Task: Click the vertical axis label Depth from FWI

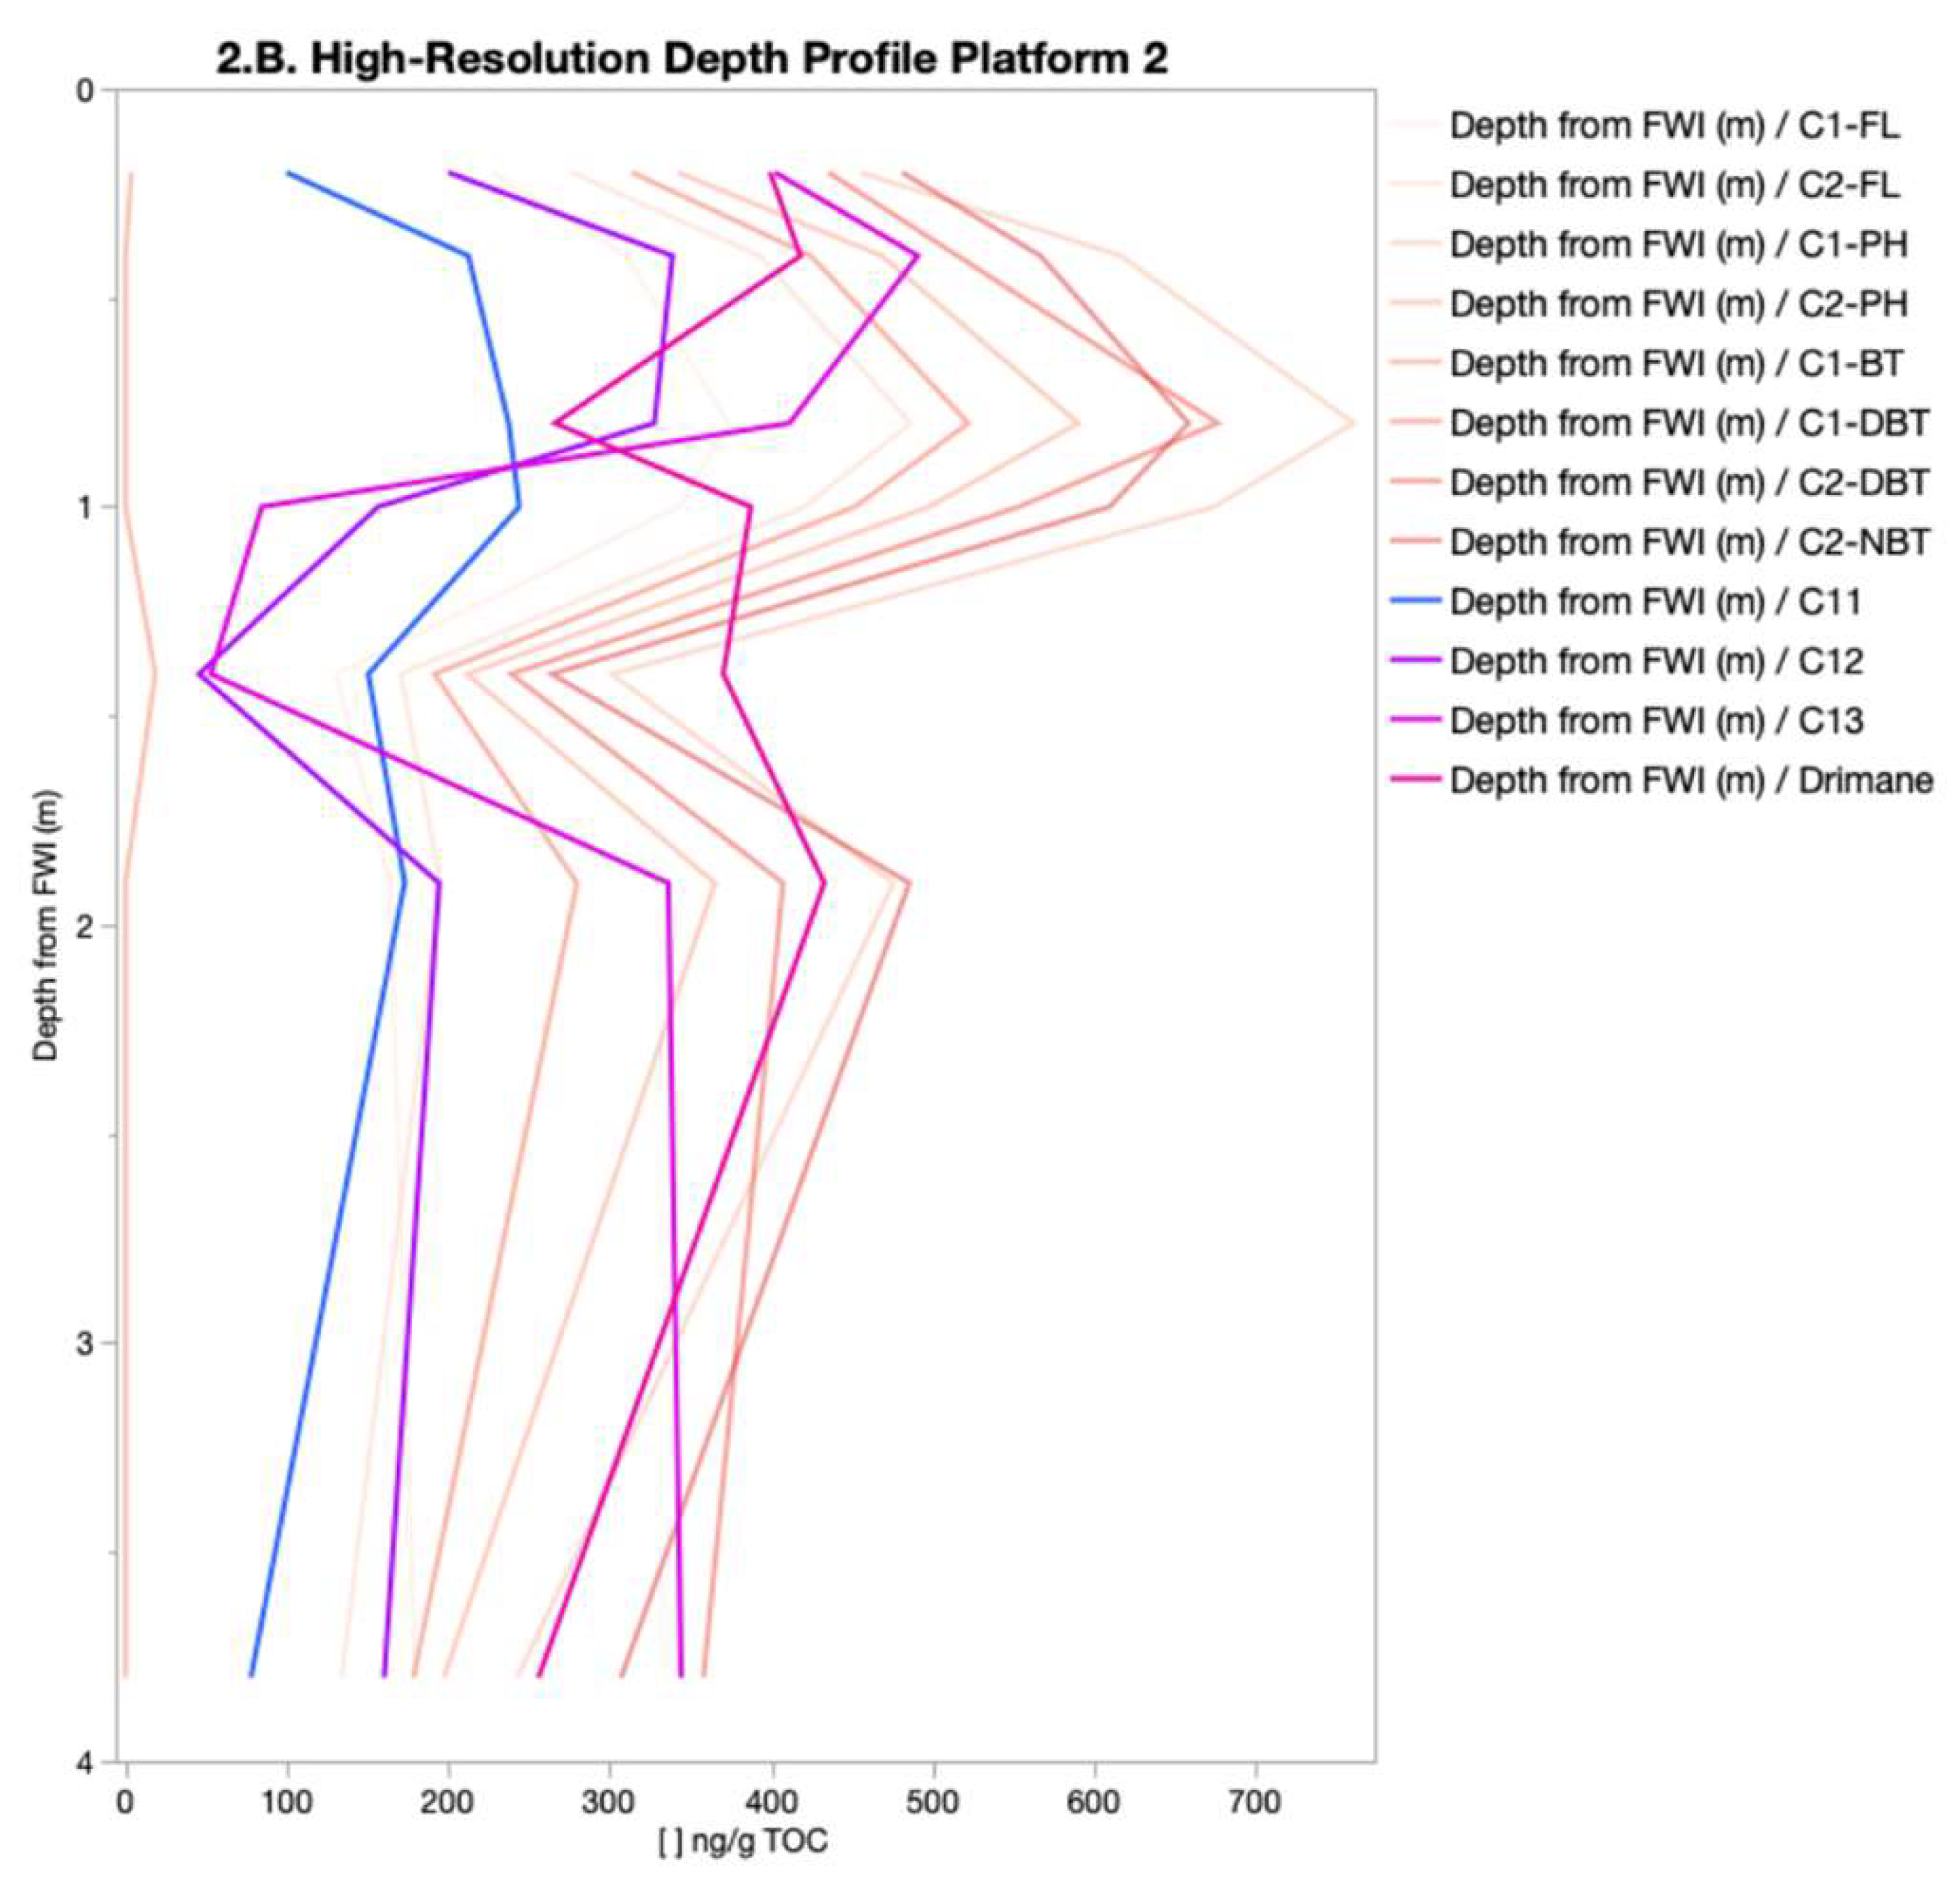Action: pos(45,925)
